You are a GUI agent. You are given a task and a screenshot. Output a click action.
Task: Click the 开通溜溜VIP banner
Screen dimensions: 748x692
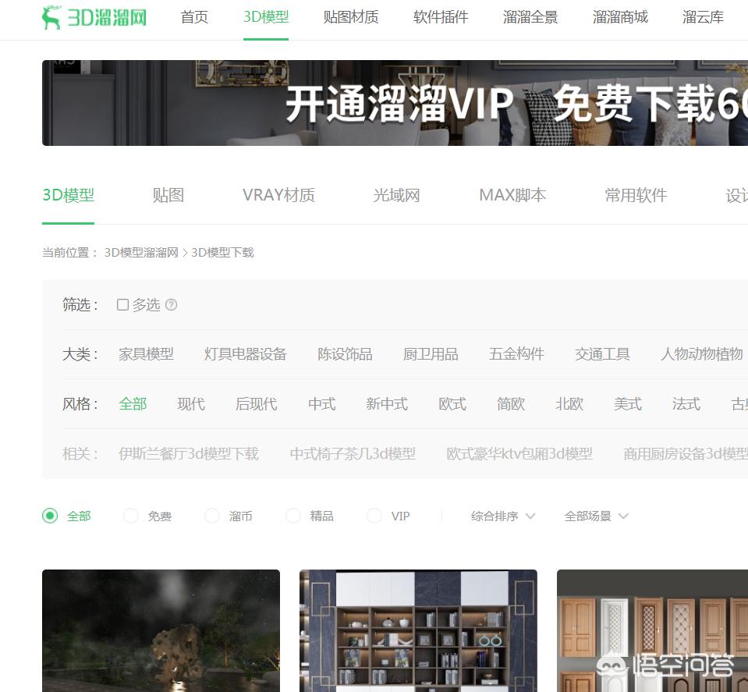coord(395,103)
